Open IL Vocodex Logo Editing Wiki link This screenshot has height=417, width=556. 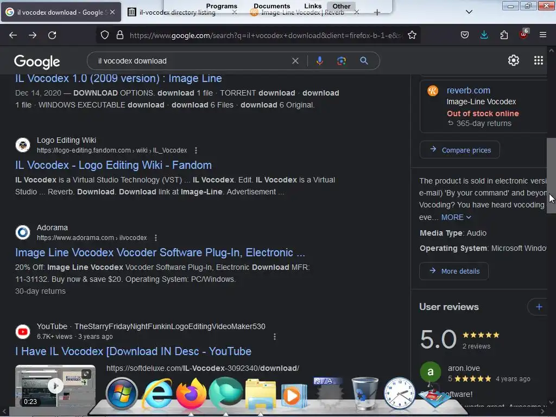click(x=113, y=165)
